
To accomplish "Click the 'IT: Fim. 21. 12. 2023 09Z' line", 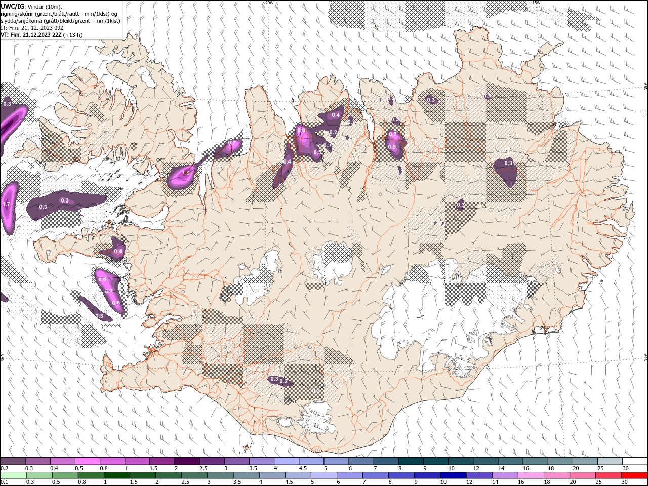I will (x=31, y=28).
